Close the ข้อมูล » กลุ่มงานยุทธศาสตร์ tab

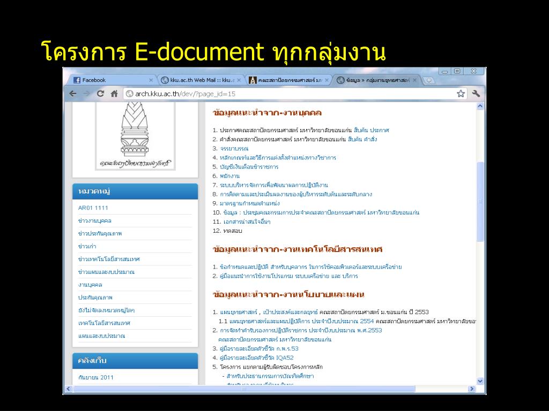pyautogui.click(x=414, y=80)
